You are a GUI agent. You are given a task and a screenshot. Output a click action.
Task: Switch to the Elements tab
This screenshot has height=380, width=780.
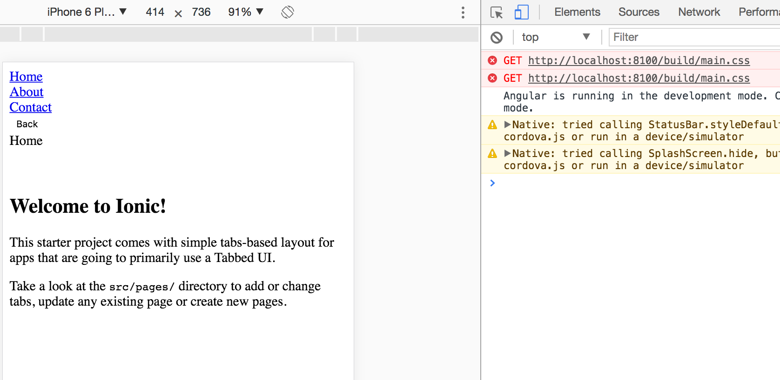[577, 12]
